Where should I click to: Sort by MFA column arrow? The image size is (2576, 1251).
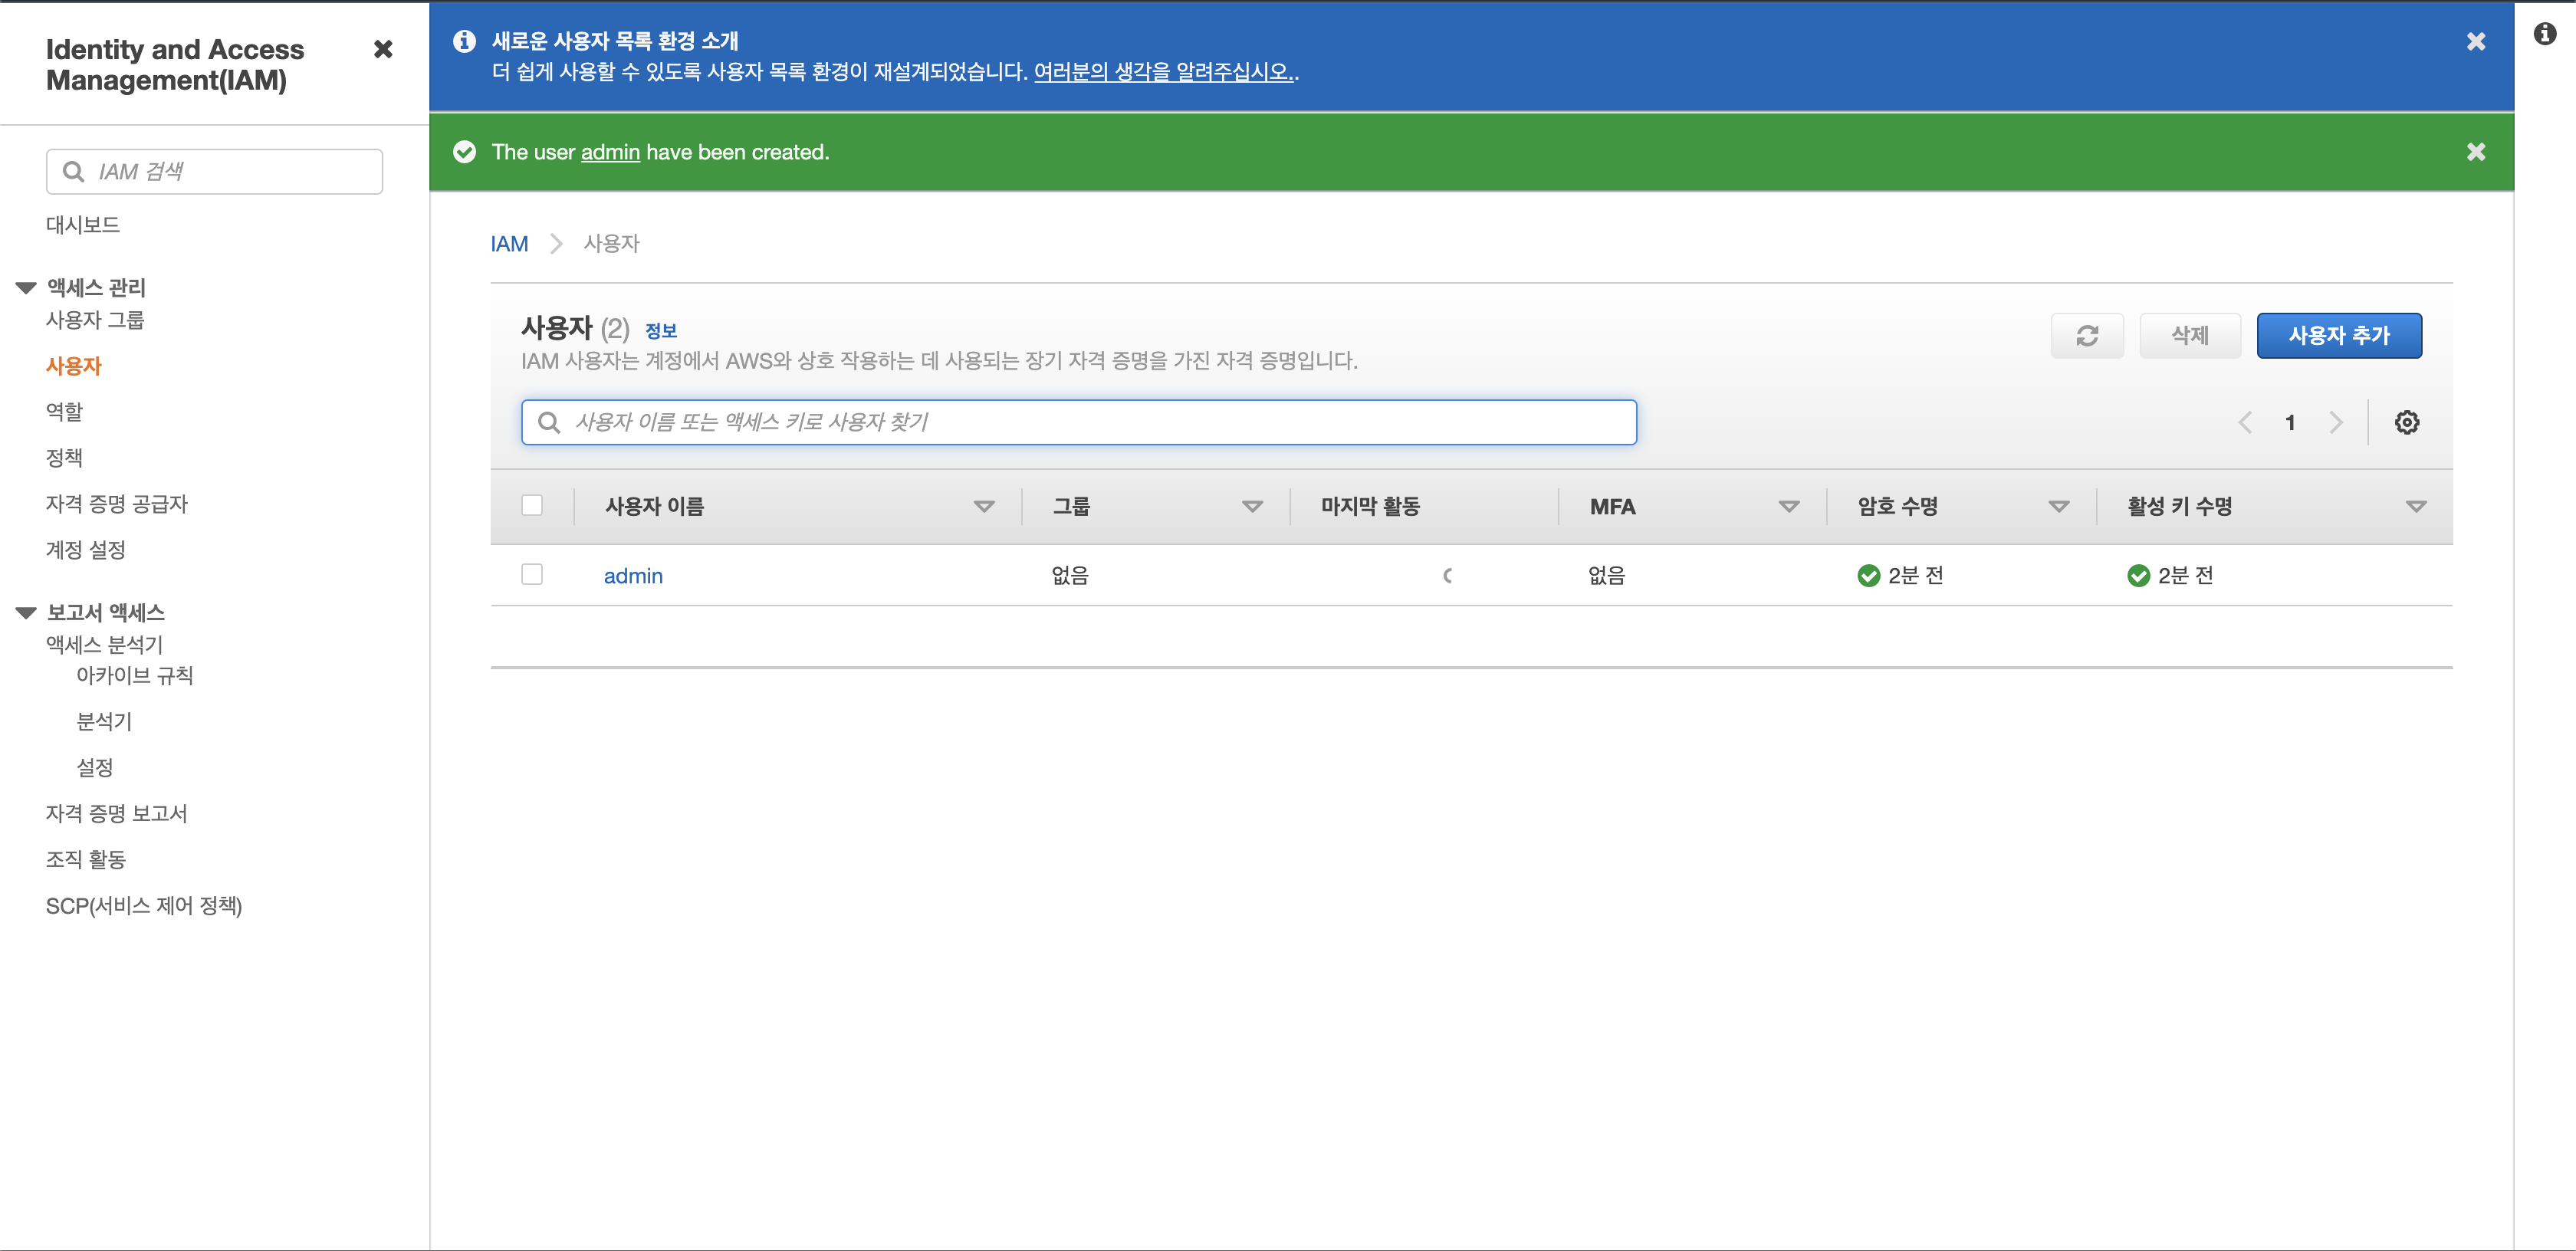click(1789, 507)
